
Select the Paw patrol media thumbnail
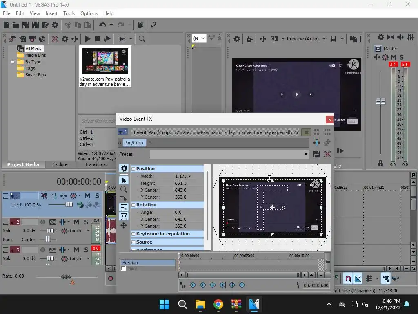pos(105,61)
